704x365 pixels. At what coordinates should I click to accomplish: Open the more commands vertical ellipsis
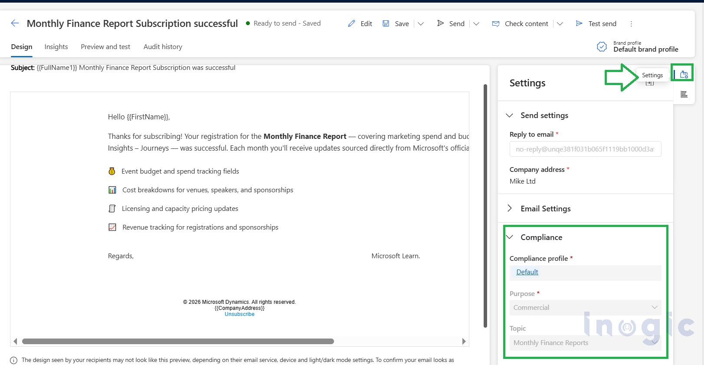(x=631, y=23)
